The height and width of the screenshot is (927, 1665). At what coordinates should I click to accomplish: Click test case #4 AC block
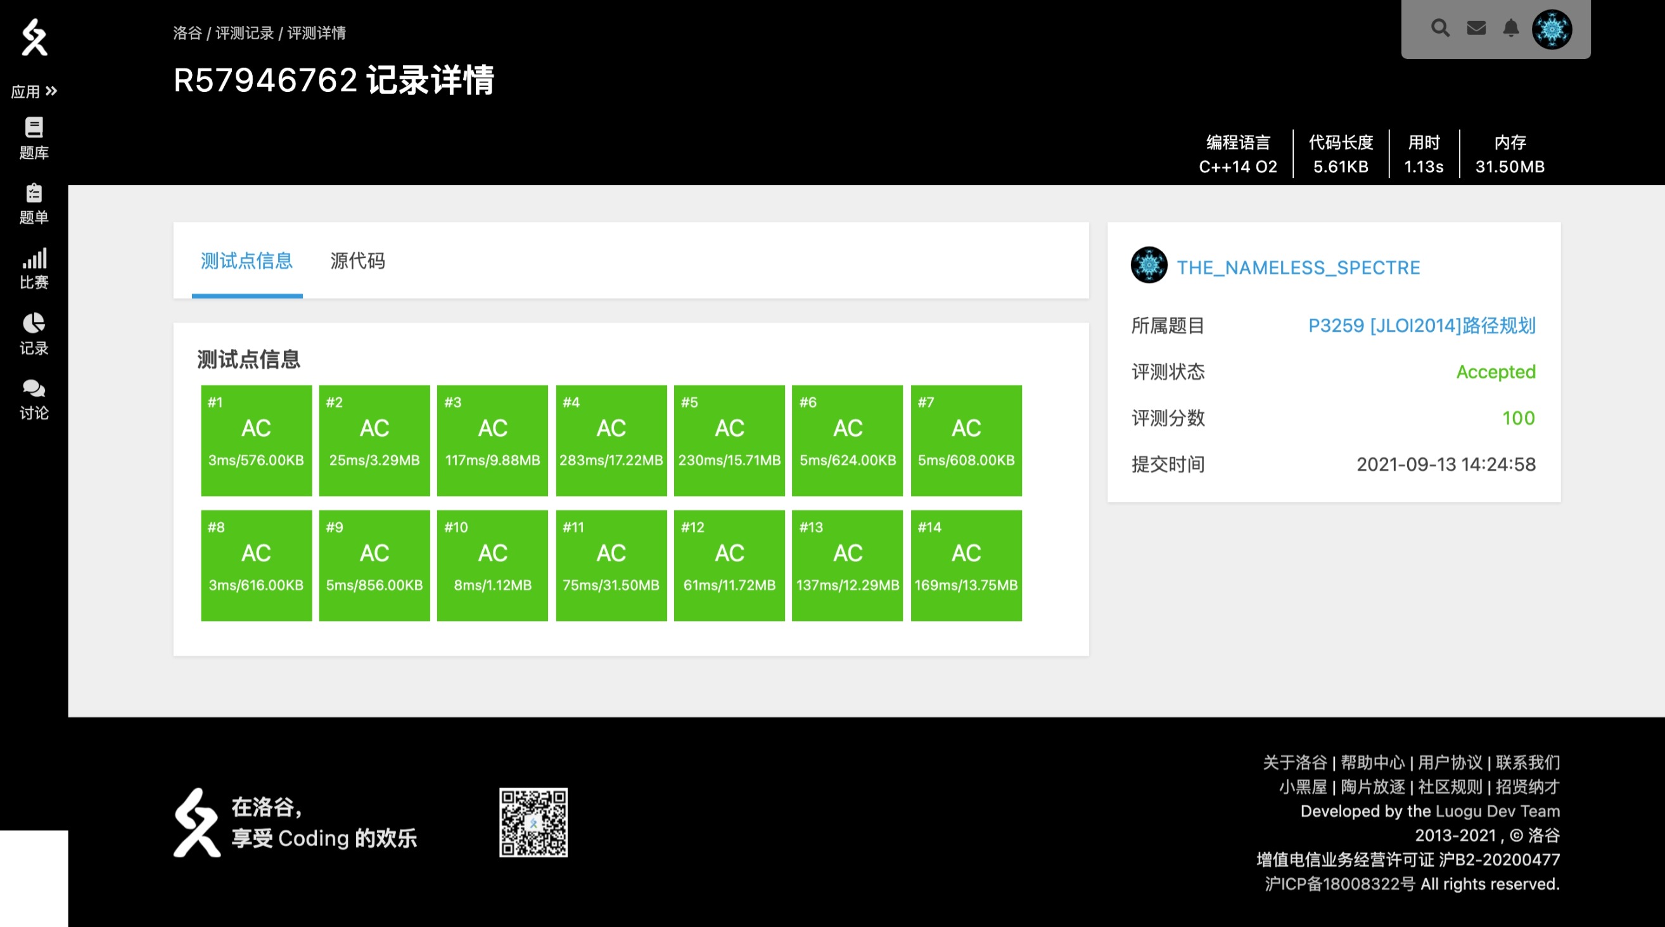(611, 440)
